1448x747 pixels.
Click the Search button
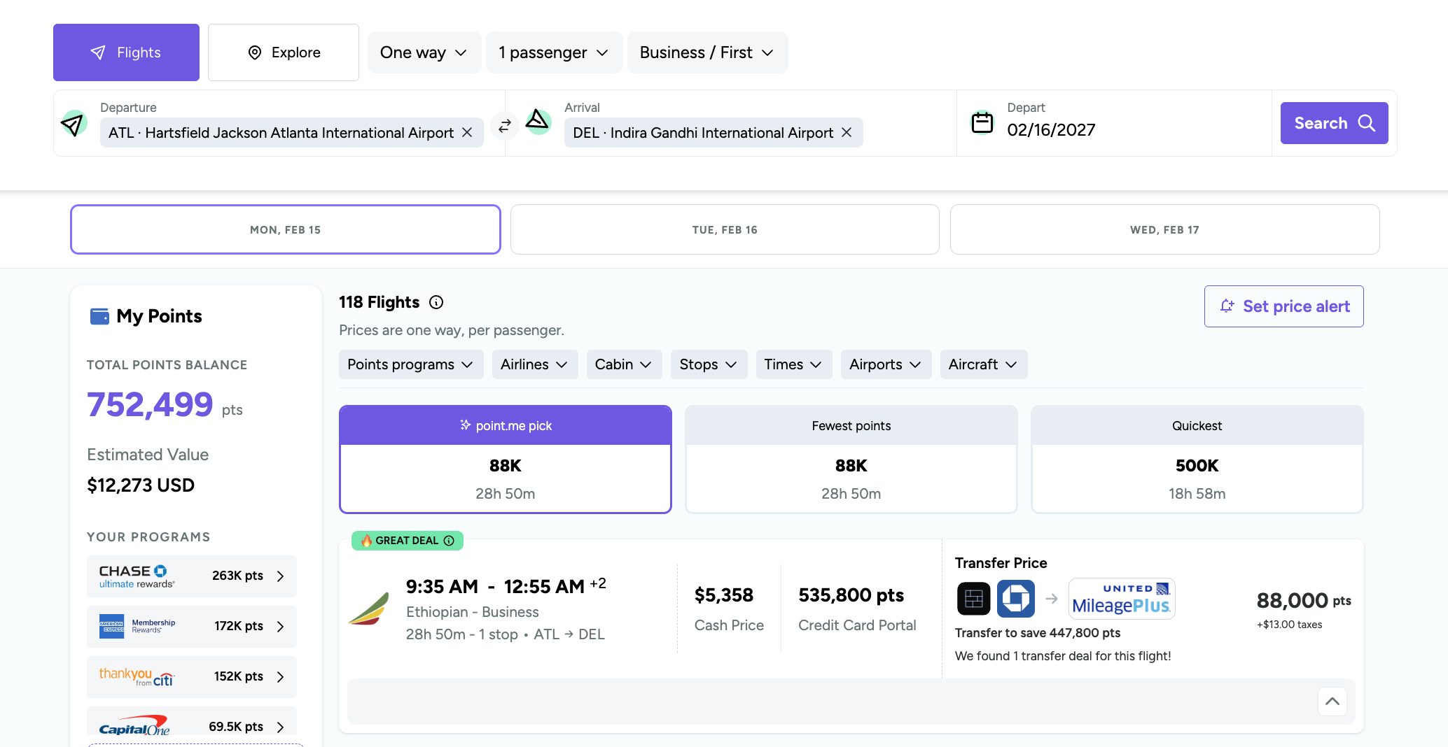tap(1335, 123)
